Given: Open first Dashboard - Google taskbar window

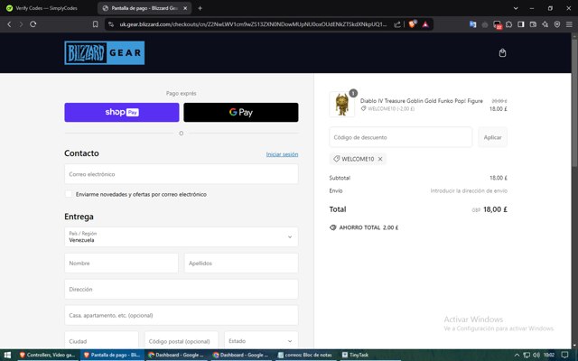Looking at the screenshot, I should [x=177, y=355].
